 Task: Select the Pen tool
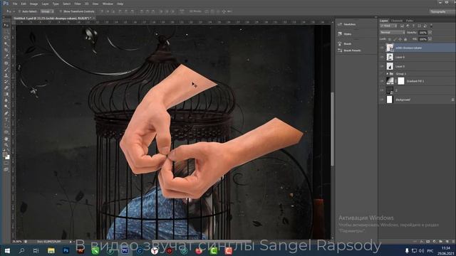click(6, 113)
